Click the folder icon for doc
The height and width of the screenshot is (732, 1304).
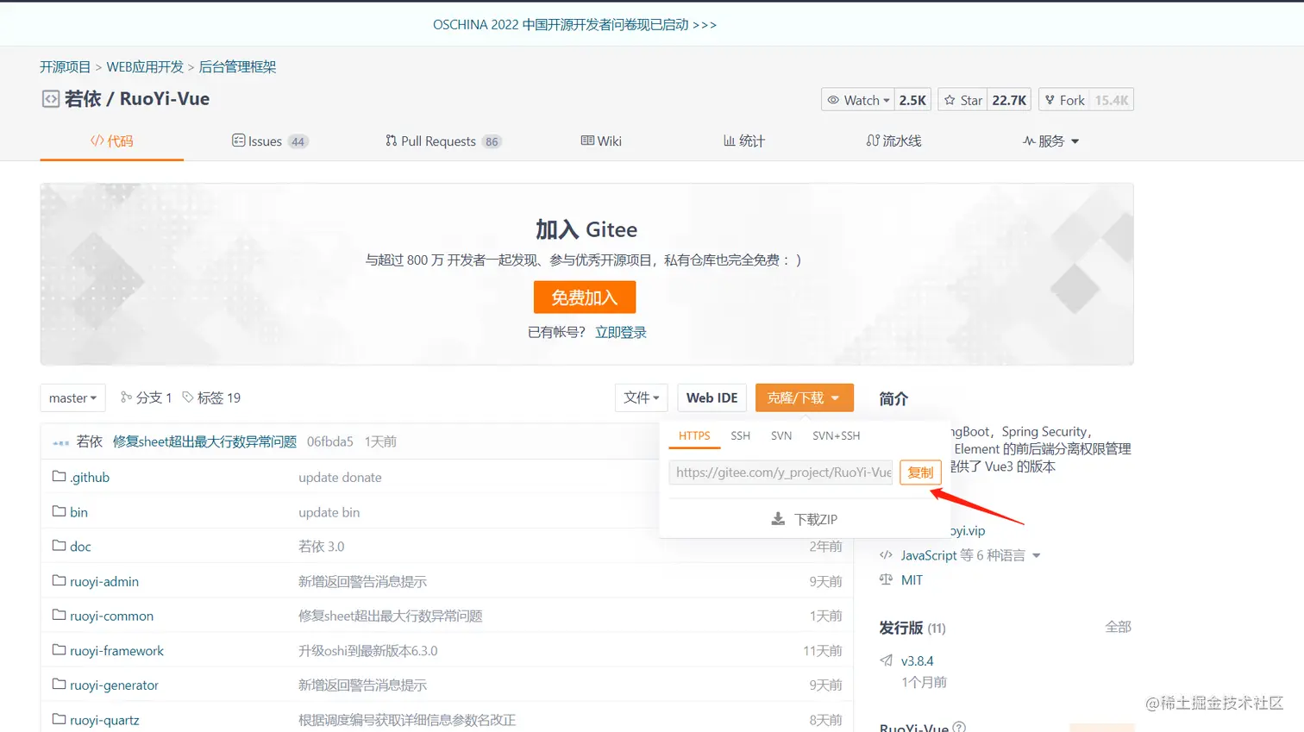59,546
